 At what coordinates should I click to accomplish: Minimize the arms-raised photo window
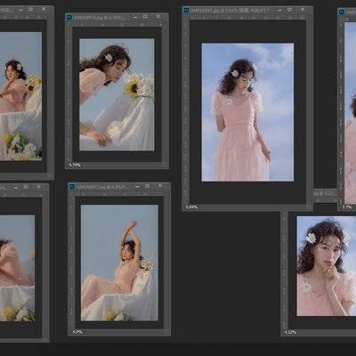[x=137, y=187]
